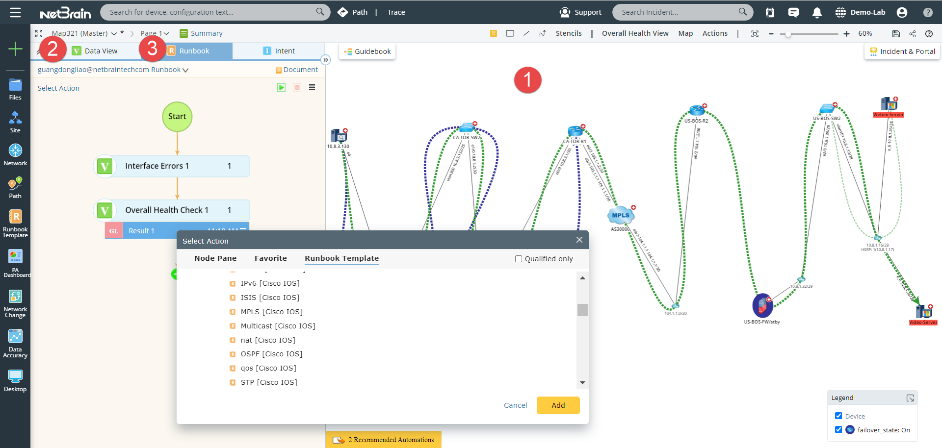The width and height of the screenshot is (942, 448).
Task: Click the fit-to-screen zoom icon in toolbar
Action: (756, 33)
